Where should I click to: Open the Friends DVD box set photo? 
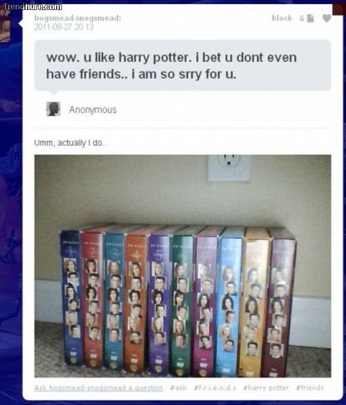click(183, 266)
